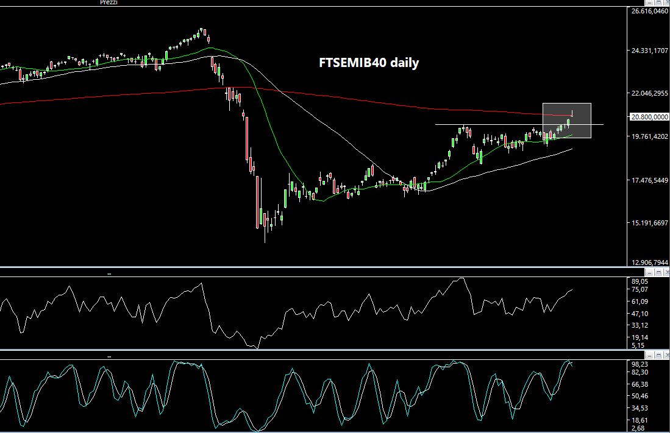Click the 26.616,0460 price axis label
This screenshot has width=670, height=433.
649,11
